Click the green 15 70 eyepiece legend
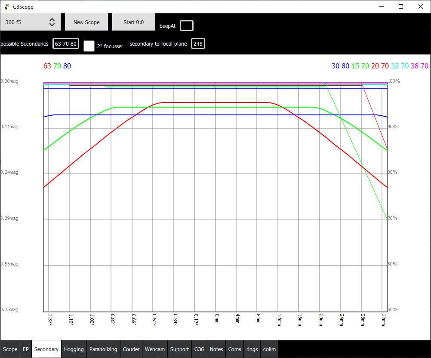 pyautogui.click(x=360, y=66)
